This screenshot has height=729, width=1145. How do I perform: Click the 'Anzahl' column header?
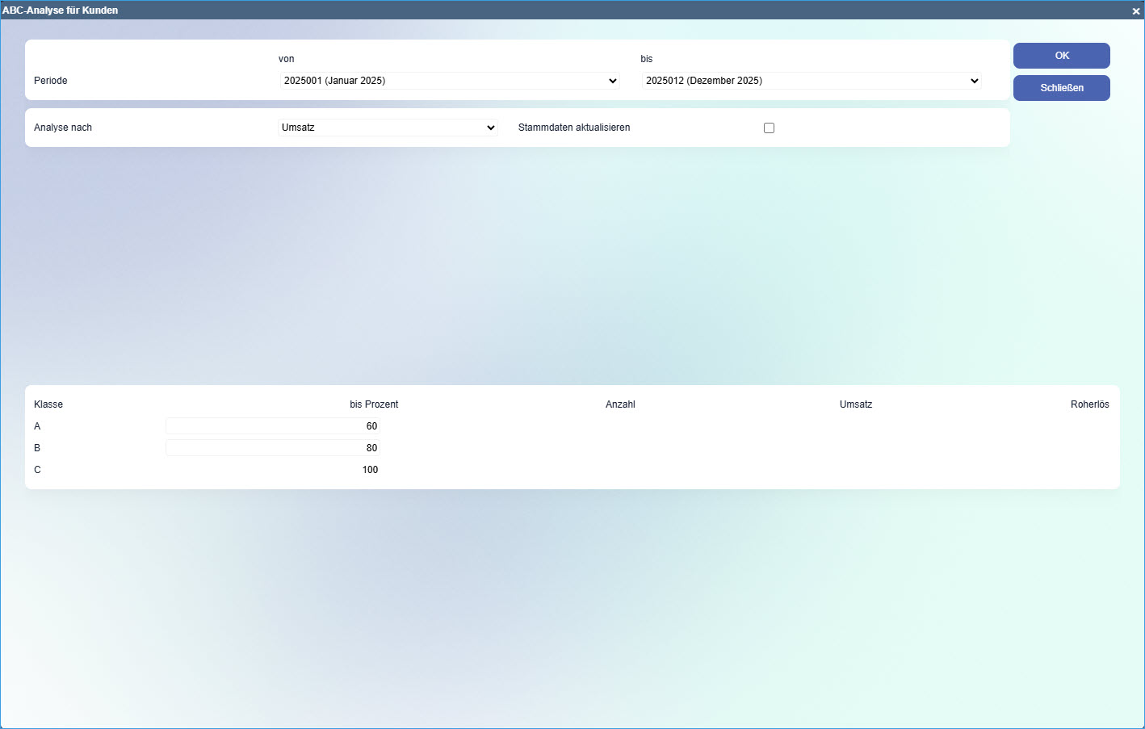620,404
